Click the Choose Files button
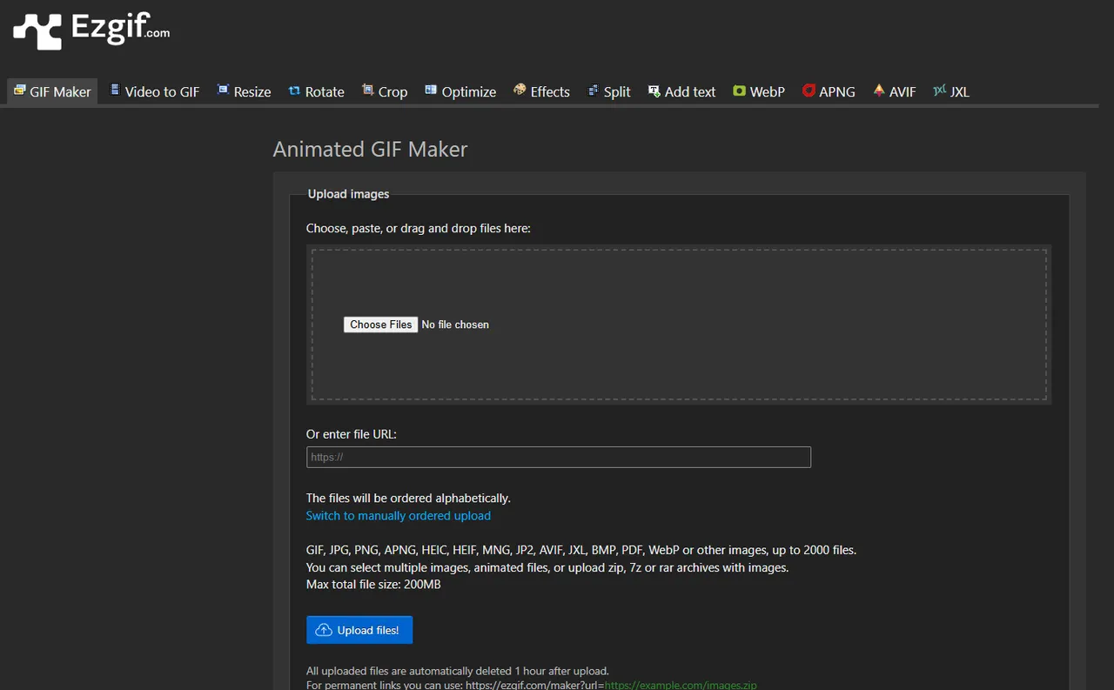Image resolution: width=1114 pixels, height=690 pixels. (x=381, y=325)
